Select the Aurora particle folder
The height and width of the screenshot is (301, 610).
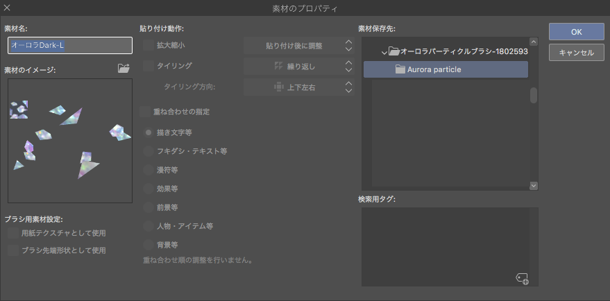pyautogui.click(x=446, y=69)
